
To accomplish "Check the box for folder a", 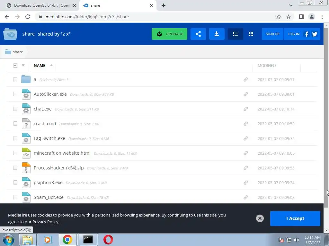I will point(15,79).
